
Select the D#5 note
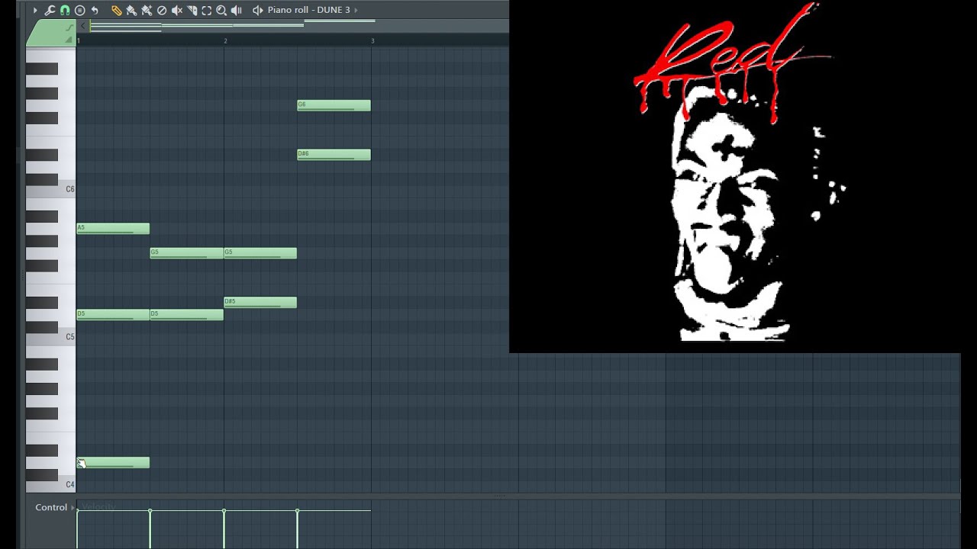260,303
